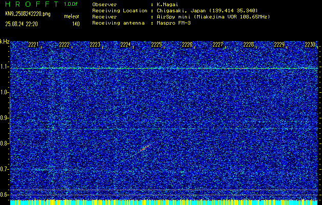Image resolution: width=322 pixels, height=205 pixels.
Task: Click the red meteor echo streak
Action: (x=144, y=148)
